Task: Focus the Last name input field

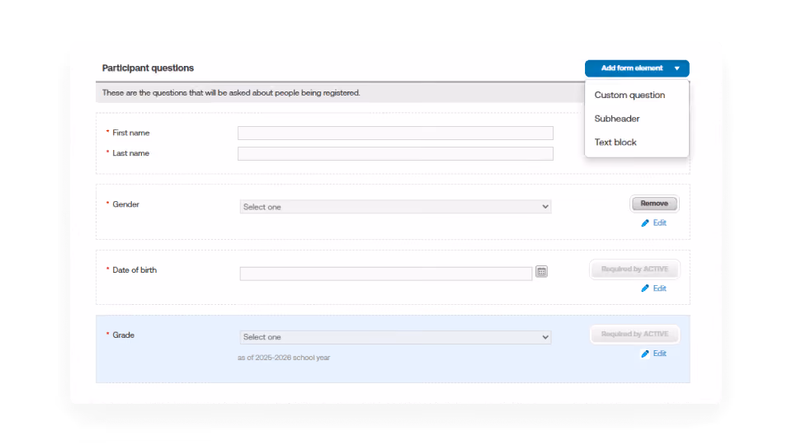Action: pos(395,153)
